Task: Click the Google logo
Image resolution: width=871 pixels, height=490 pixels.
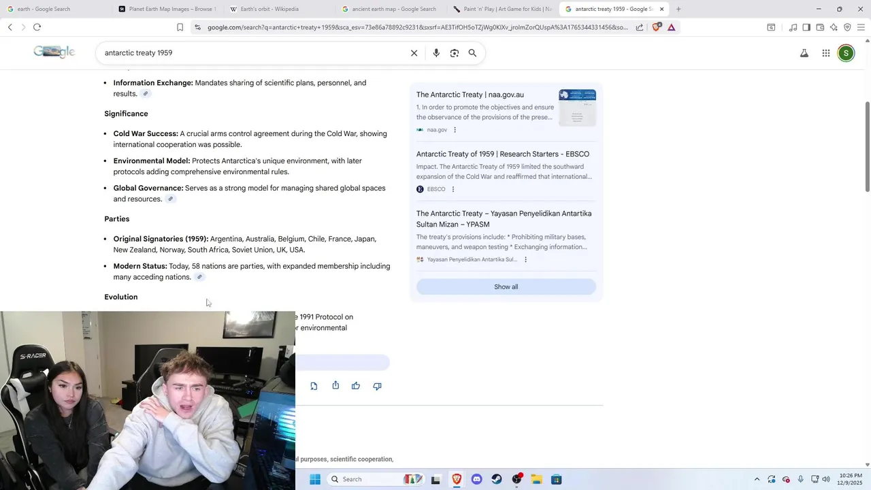Action: (x=54, y=52)
